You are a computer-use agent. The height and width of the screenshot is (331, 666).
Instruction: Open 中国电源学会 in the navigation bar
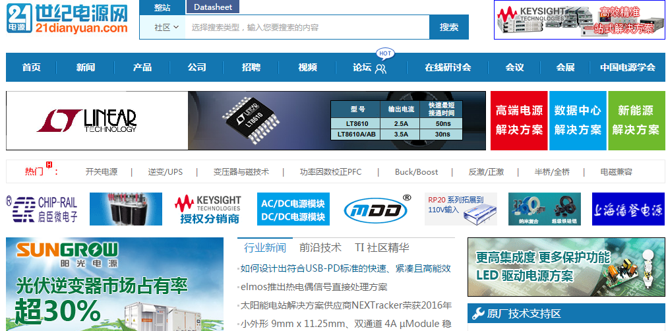click(627, 67)
